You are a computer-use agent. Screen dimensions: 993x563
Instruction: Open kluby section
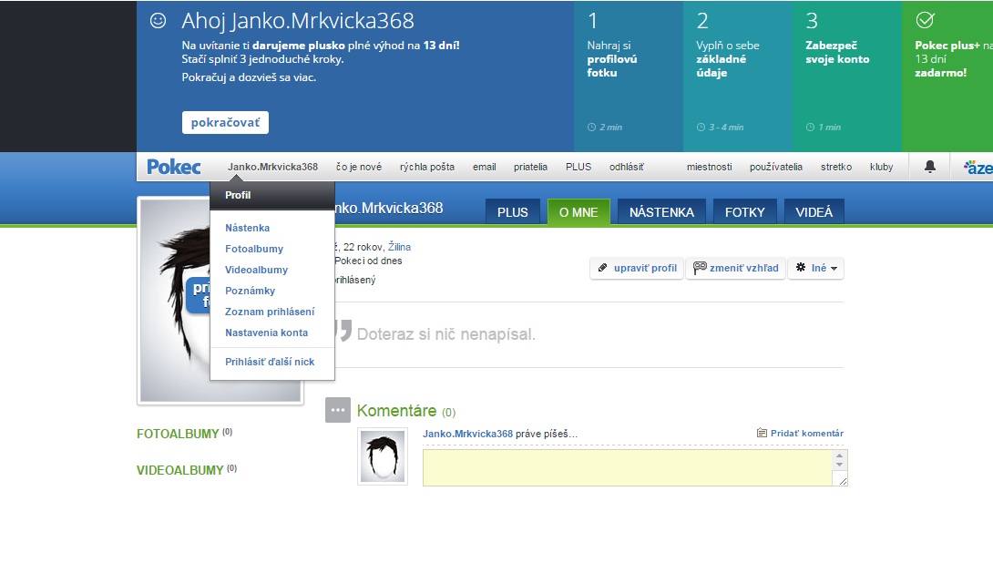882,167
